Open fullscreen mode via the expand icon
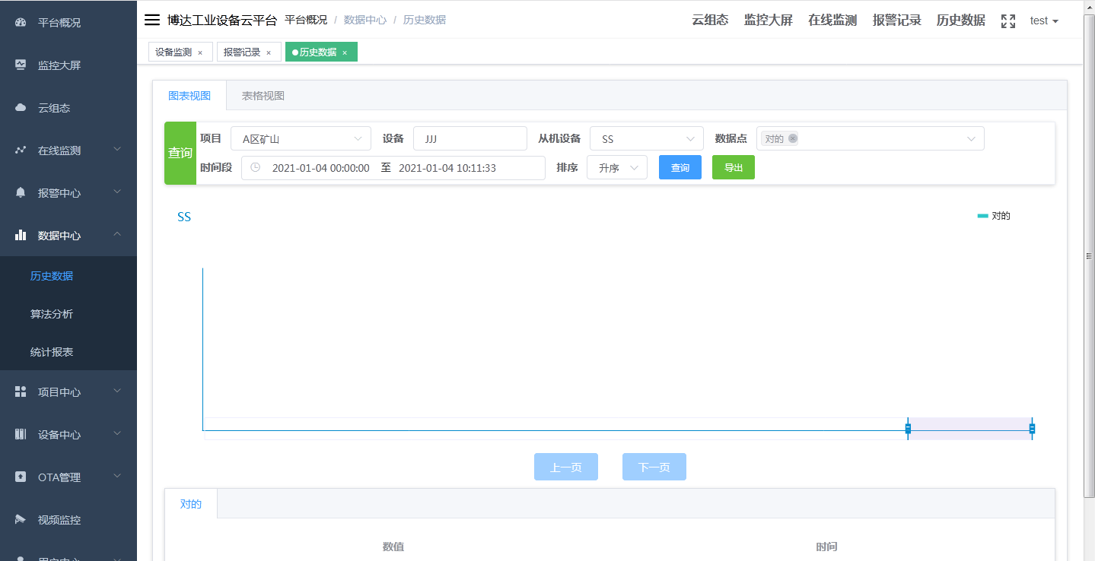The image size is (1095, 561). coord(1007,21)
